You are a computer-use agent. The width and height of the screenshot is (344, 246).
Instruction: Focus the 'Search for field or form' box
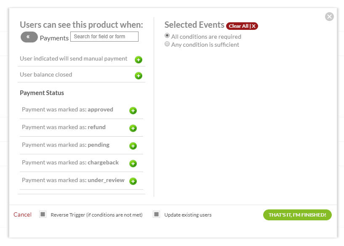pos(104,37)
